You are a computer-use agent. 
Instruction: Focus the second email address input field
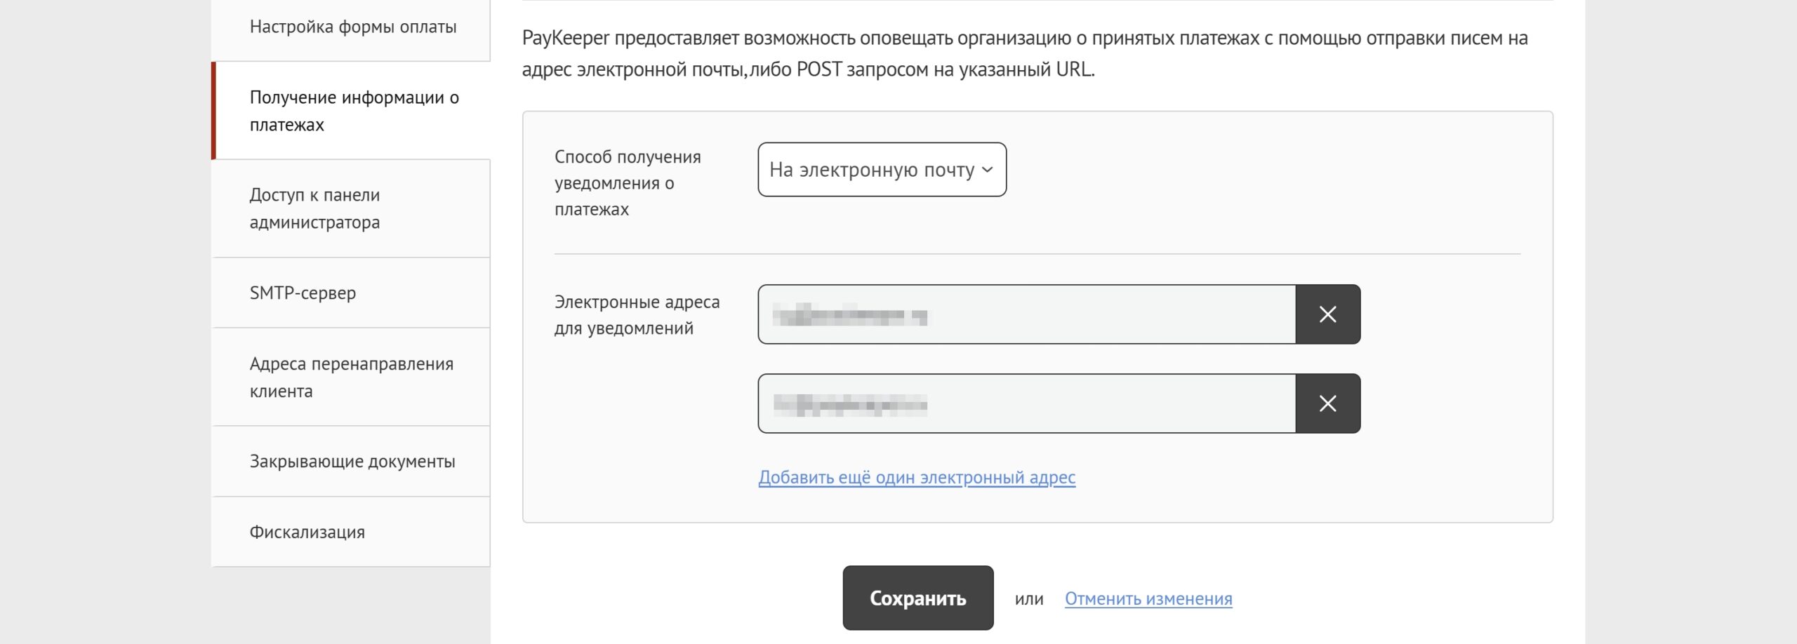tap(1026, 403)
